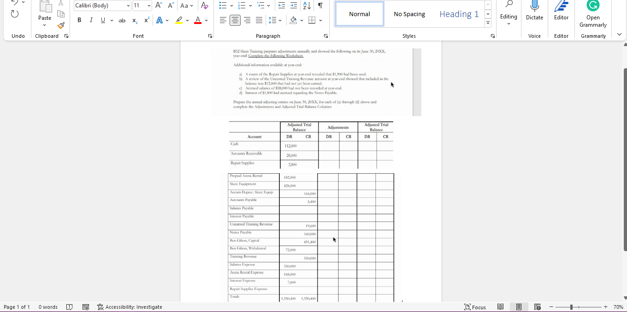Screen dimensions: 627x312
Task: Apply superscript formatting
Action: click(147, 20)
